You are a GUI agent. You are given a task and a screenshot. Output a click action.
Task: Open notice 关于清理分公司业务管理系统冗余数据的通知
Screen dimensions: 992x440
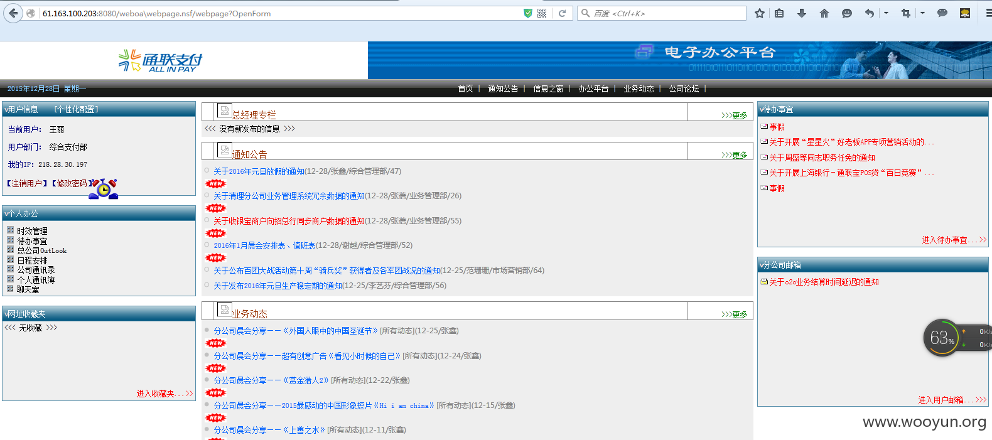pos(289,196)
